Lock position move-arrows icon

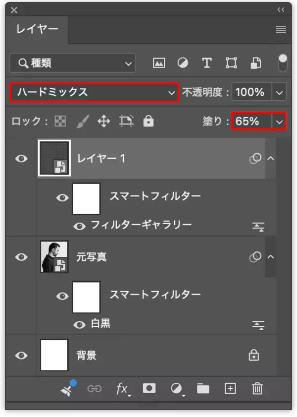pyautogui.click(x=104, y=121)
